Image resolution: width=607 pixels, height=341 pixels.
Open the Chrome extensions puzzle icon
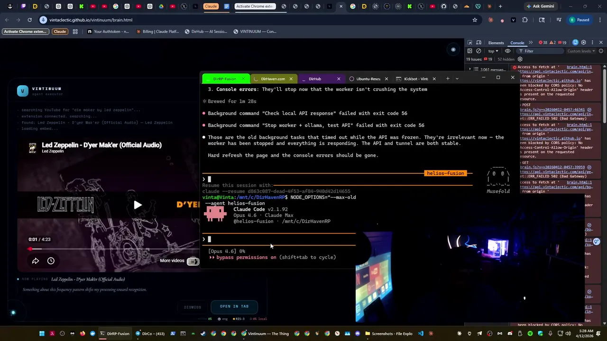pos(525,20)
